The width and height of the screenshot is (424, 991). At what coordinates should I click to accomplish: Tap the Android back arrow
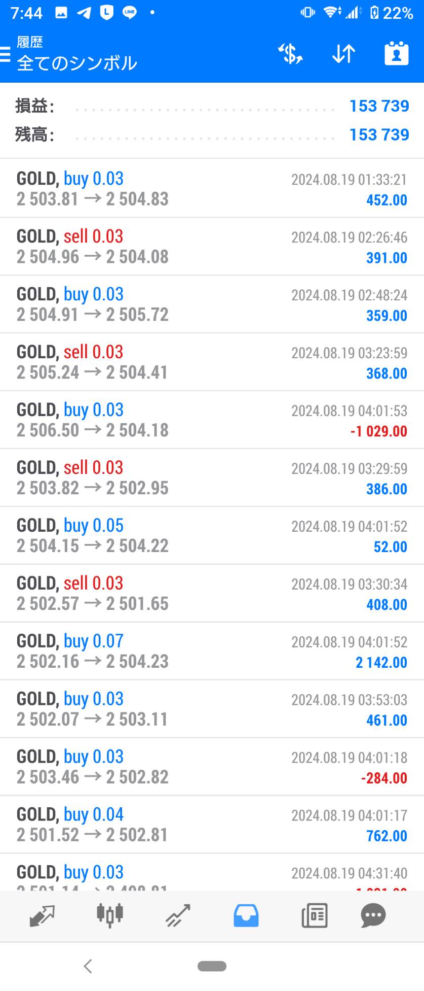88,966
